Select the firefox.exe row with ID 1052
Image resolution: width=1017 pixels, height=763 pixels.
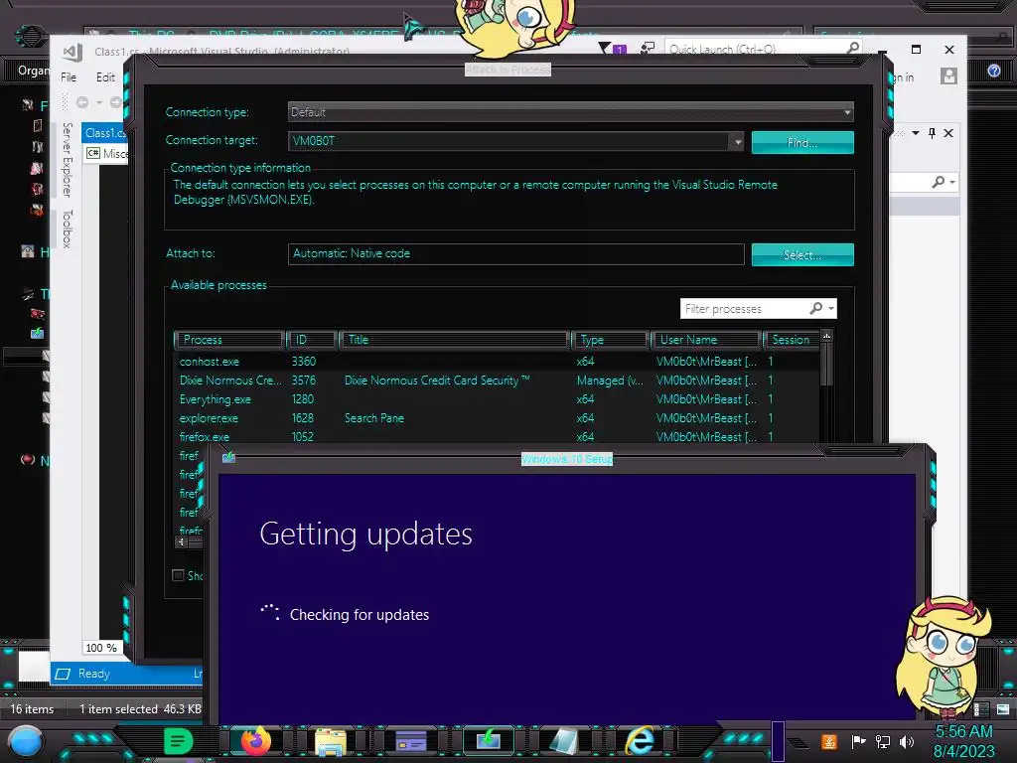pyautogui.click(x=497, y=437)
